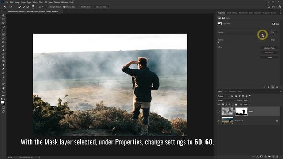This screenshot has width=283, height=159.
Task: Toggle Quick Mask mode in toolbar
Action: [x=3, y=108]
